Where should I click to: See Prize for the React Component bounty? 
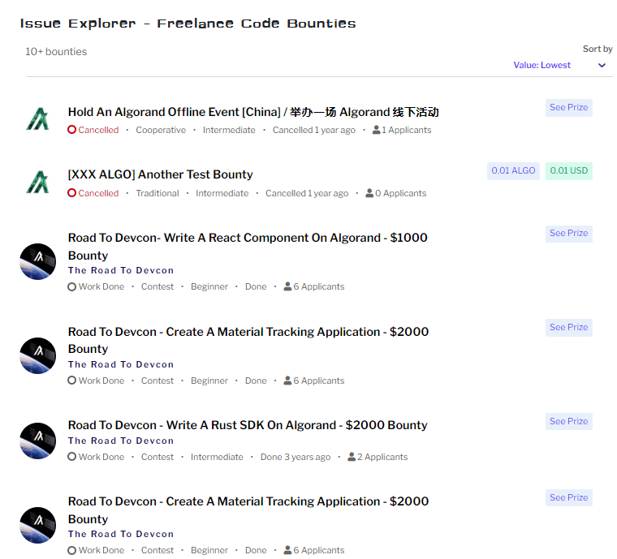pyautogui.click(x=568, y=233)
